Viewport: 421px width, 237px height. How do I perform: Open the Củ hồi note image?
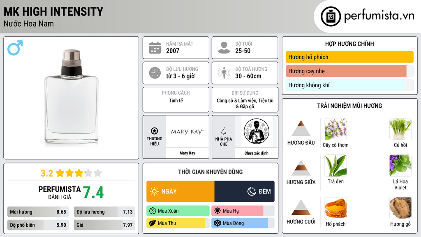(400, 129)
